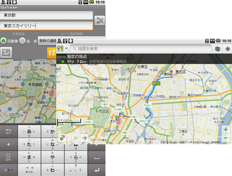The image size is (232, 176).
Task: Click the 東京駅 origin input field
Action: (47, 15)
